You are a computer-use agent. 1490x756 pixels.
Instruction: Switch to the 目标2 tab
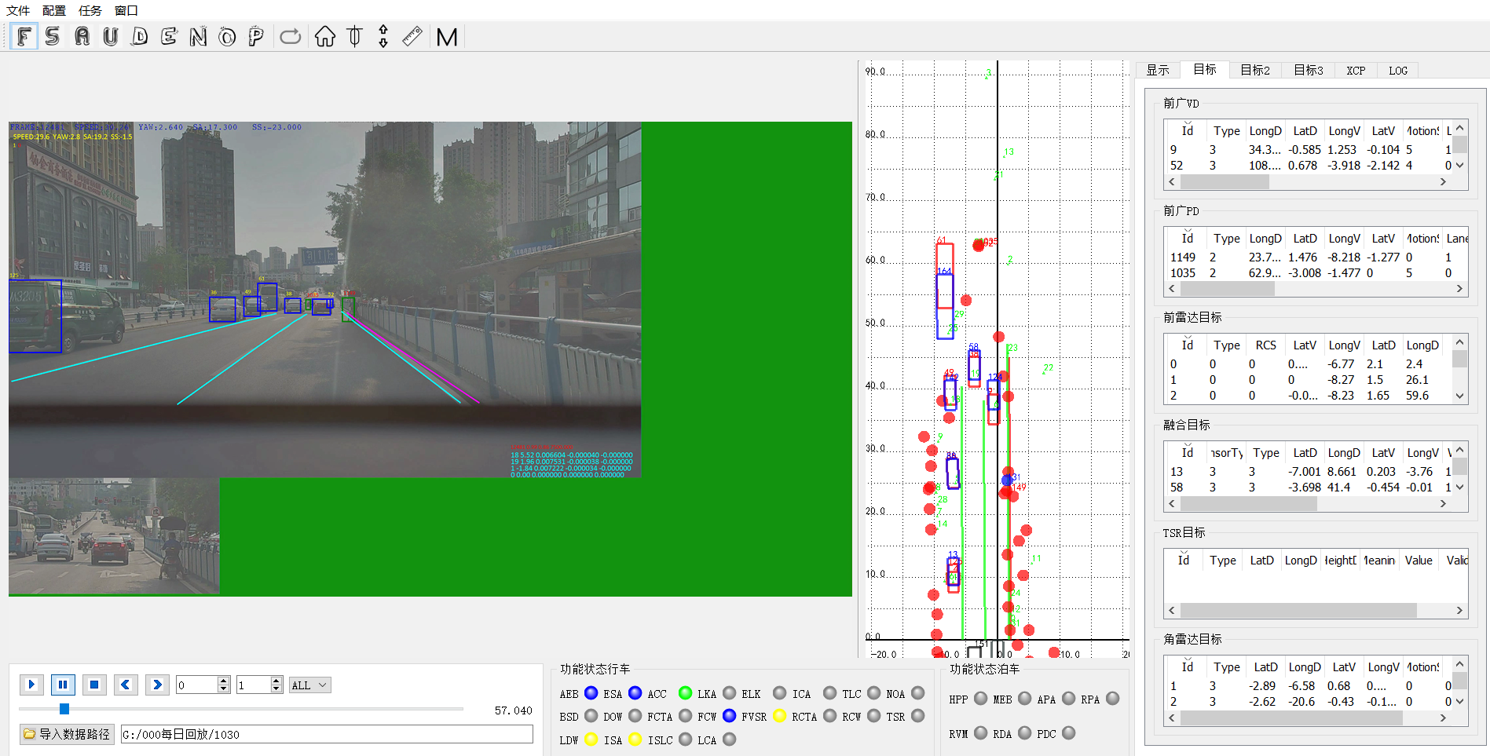(1255, 71)
